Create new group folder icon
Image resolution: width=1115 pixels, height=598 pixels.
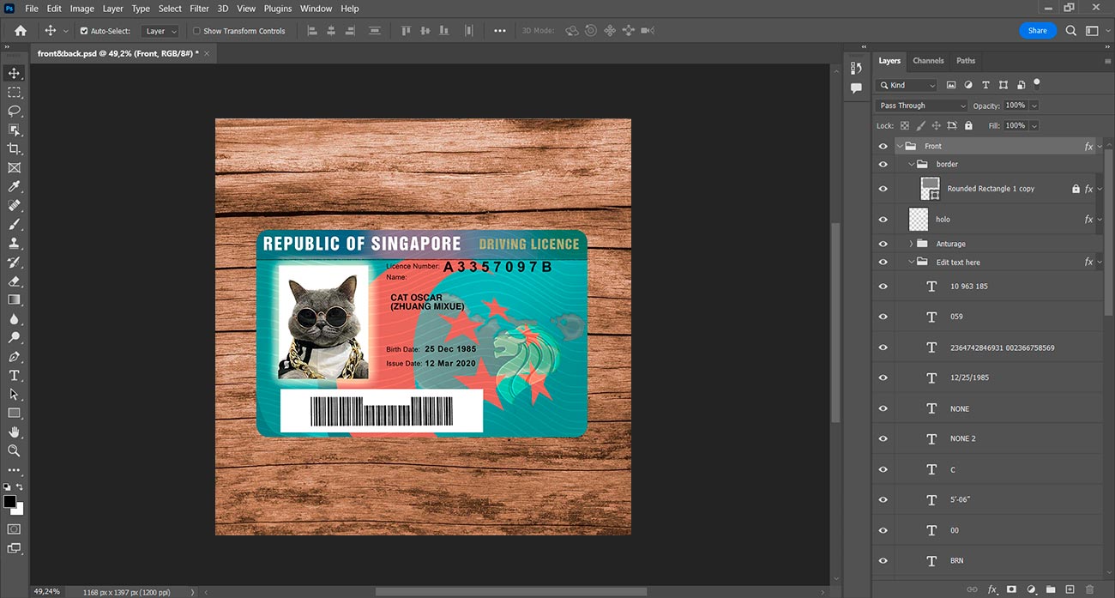(x=1051, y=589)
